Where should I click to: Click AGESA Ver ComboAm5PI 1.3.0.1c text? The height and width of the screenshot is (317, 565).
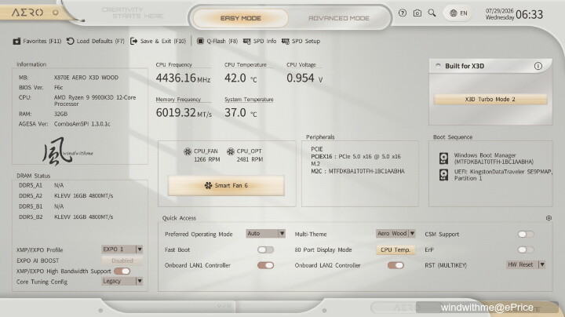click(x=64, y=124)
